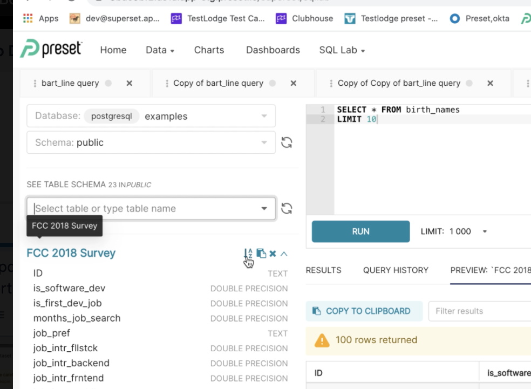Open Preset,okta bookmark
This screenshot has width=531, height=389.
[479, 18]
